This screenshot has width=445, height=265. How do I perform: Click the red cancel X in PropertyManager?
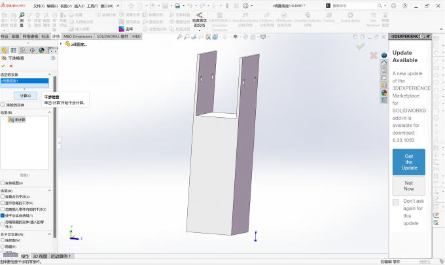coord(11,66)
